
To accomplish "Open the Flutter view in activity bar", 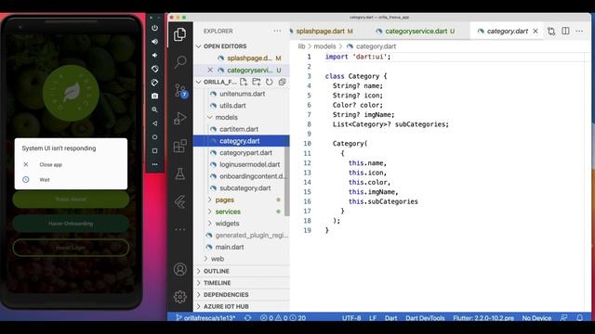I will pyautogui.click(x=179, y=201).
